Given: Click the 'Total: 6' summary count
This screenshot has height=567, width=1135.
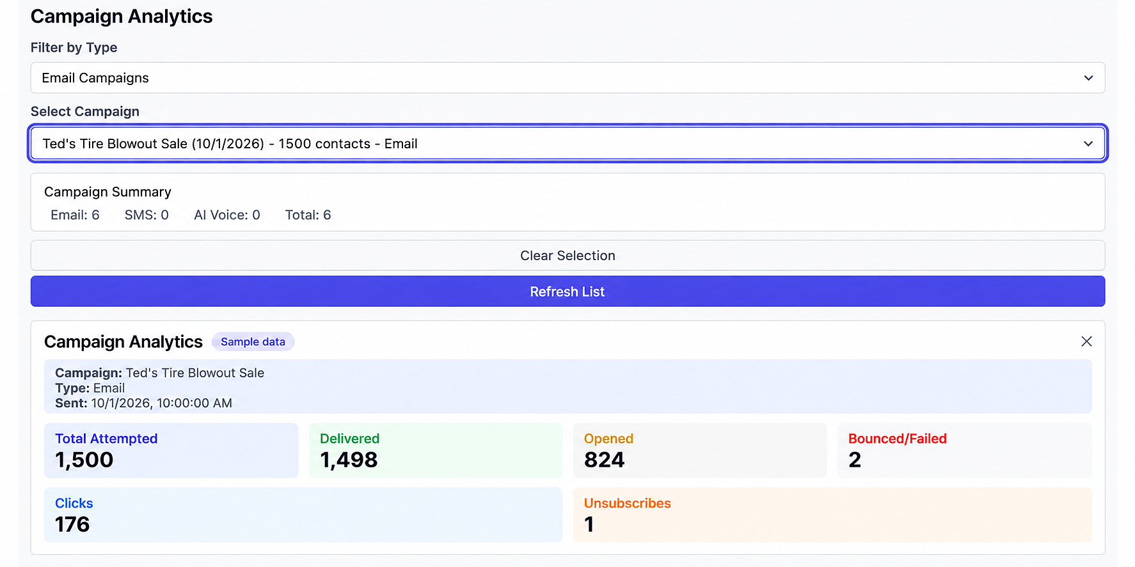Looking at the screenshot, I should 308,215.
